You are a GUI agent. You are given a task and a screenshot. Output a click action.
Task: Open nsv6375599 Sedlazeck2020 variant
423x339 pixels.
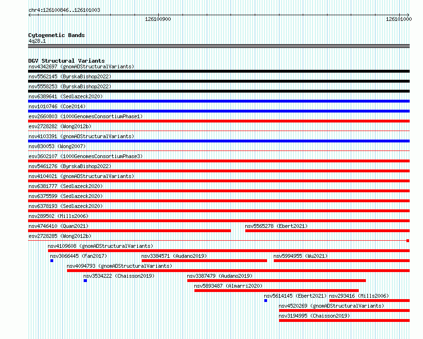tap(66, 196)
